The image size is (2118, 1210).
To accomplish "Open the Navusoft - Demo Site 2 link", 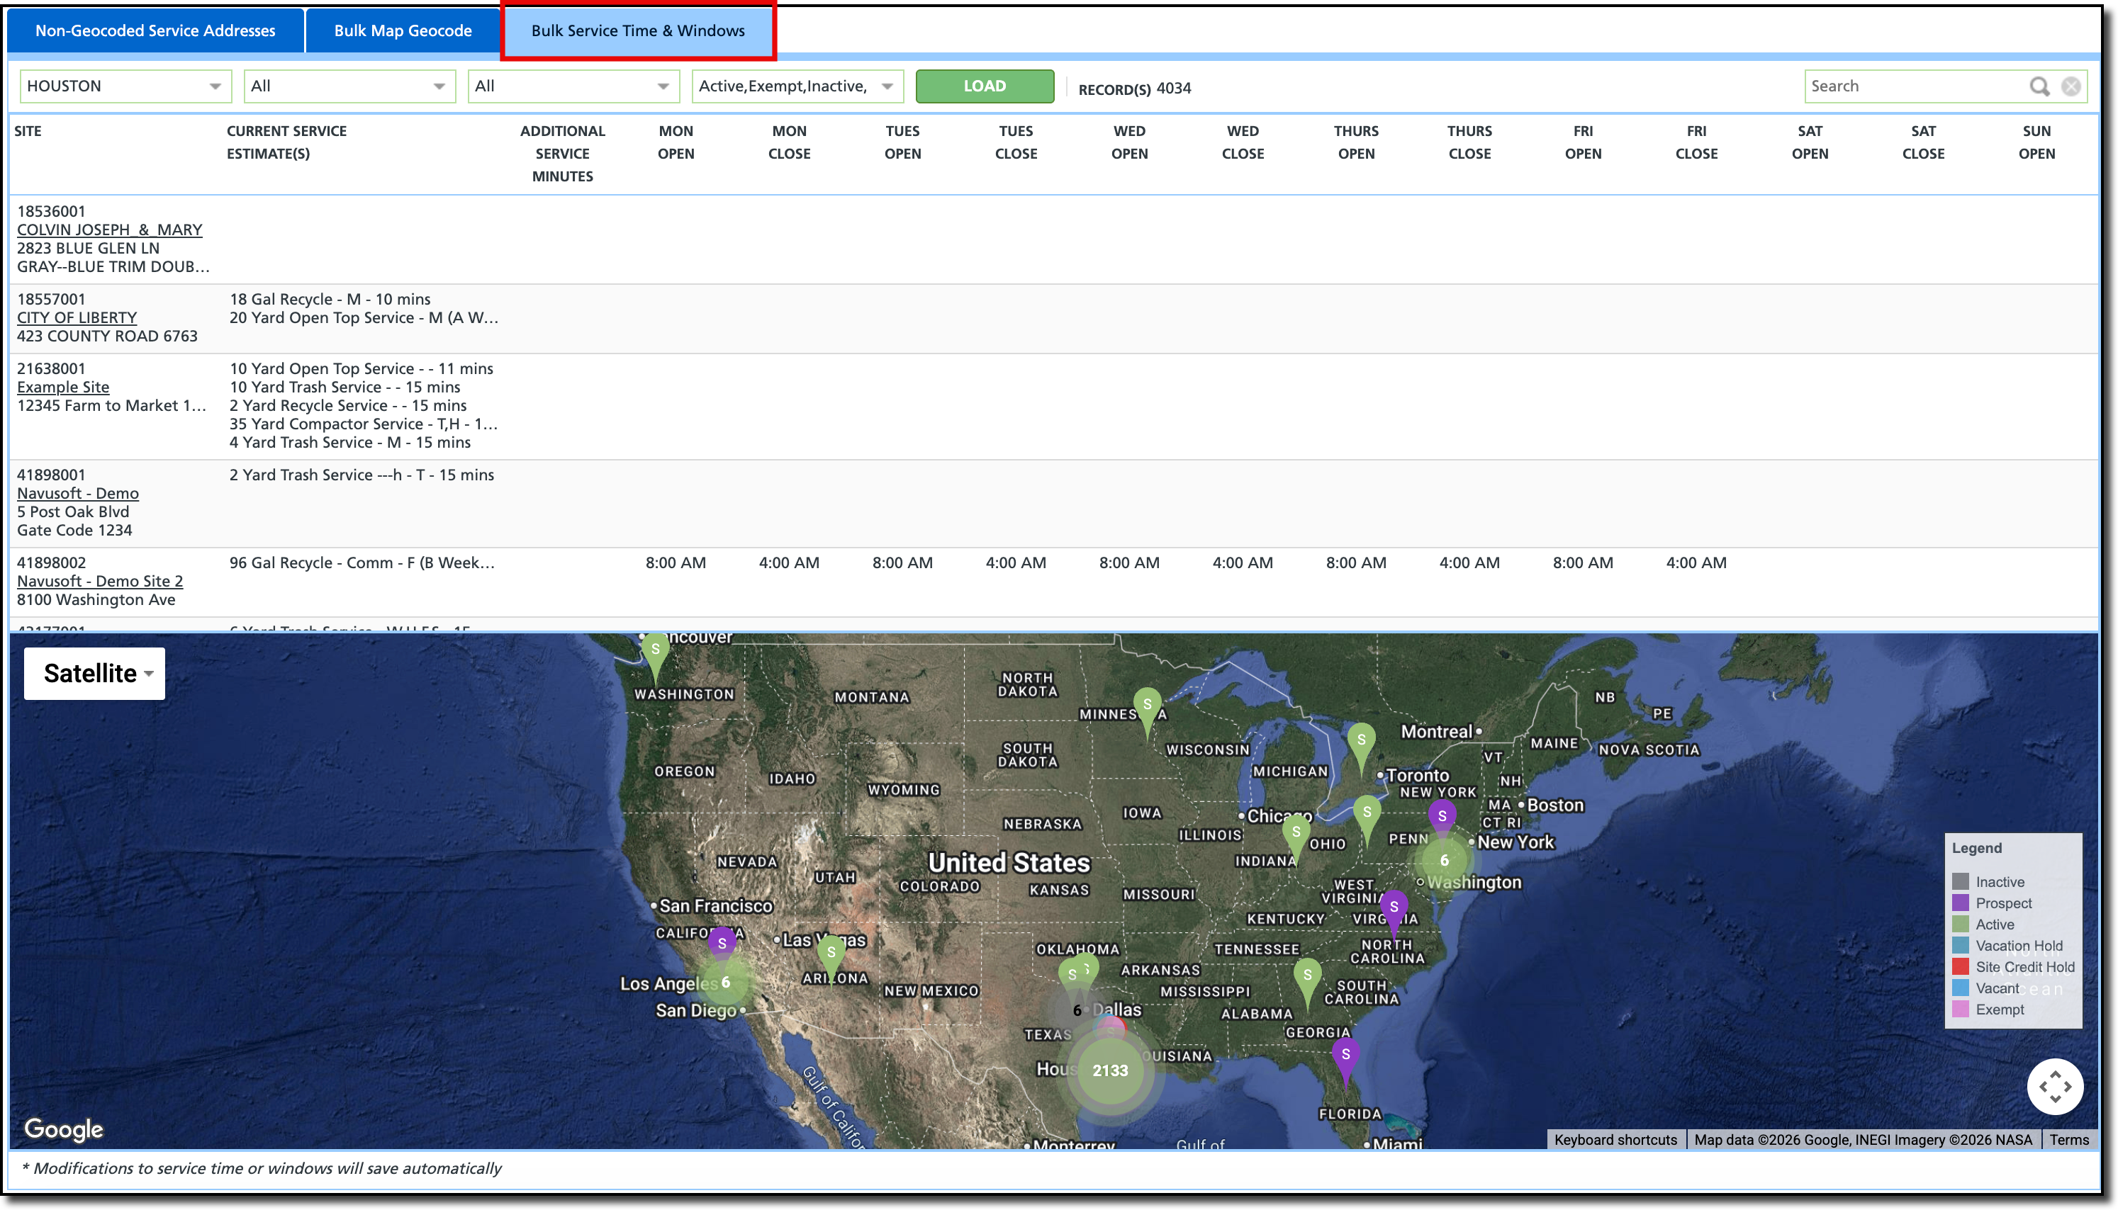I will coord(100,581).
